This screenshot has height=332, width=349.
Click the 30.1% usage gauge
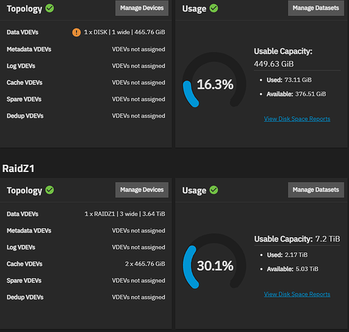pos(214,266)
